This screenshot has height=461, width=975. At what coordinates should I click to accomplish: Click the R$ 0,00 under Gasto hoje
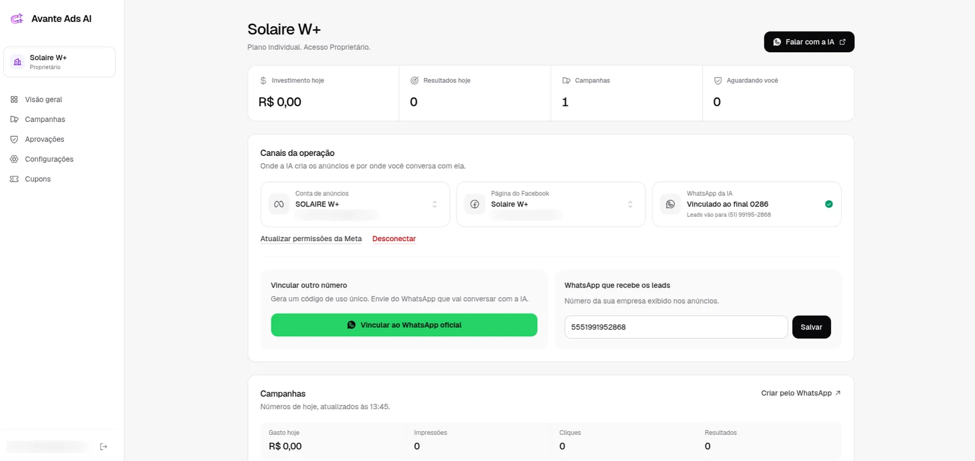(x=285, y=446)
